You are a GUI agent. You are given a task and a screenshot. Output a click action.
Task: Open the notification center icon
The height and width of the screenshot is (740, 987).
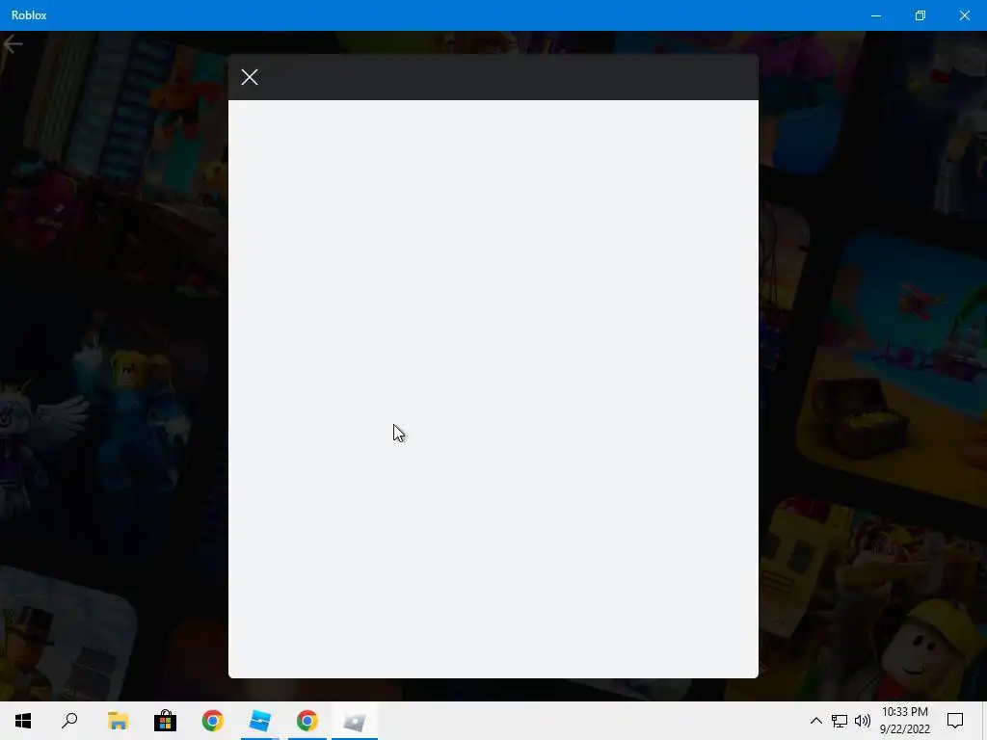point(955,721)
